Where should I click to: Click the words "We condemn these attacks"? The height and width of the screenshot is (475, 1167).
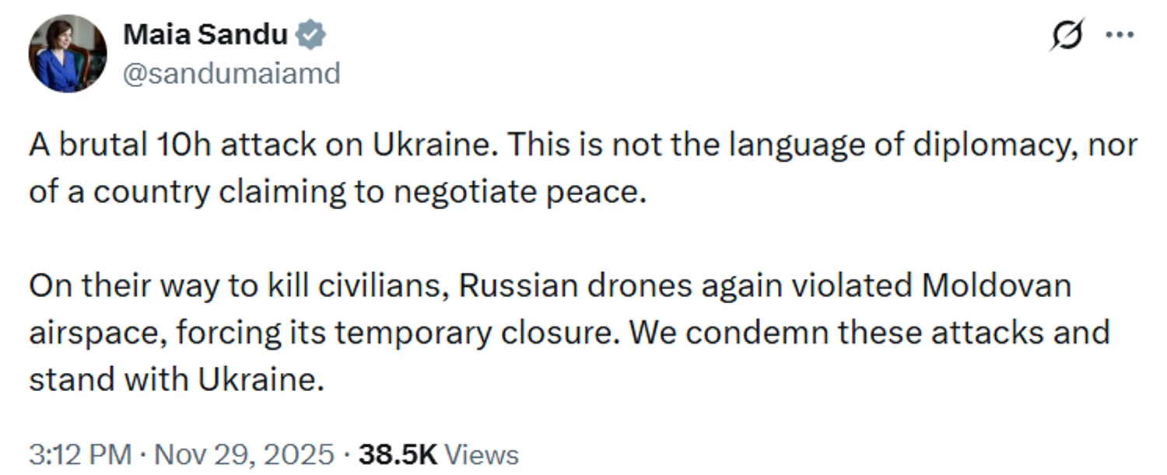coord(786,333)
